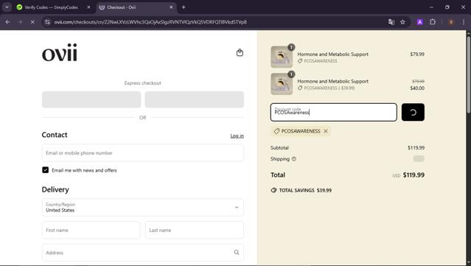471x266 pixels.
Task: Click the first express checkout button
Action: click(91, 99)
